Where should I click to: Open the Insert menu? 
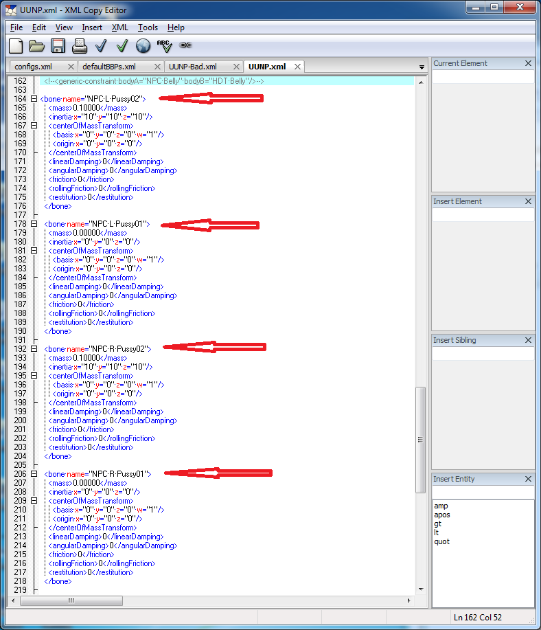92,27
